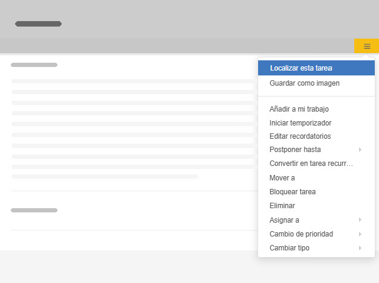Click the "Mover a" menu item
This screenshot has width=379, height=283.
pyautogui.click(x=282, y=178)
